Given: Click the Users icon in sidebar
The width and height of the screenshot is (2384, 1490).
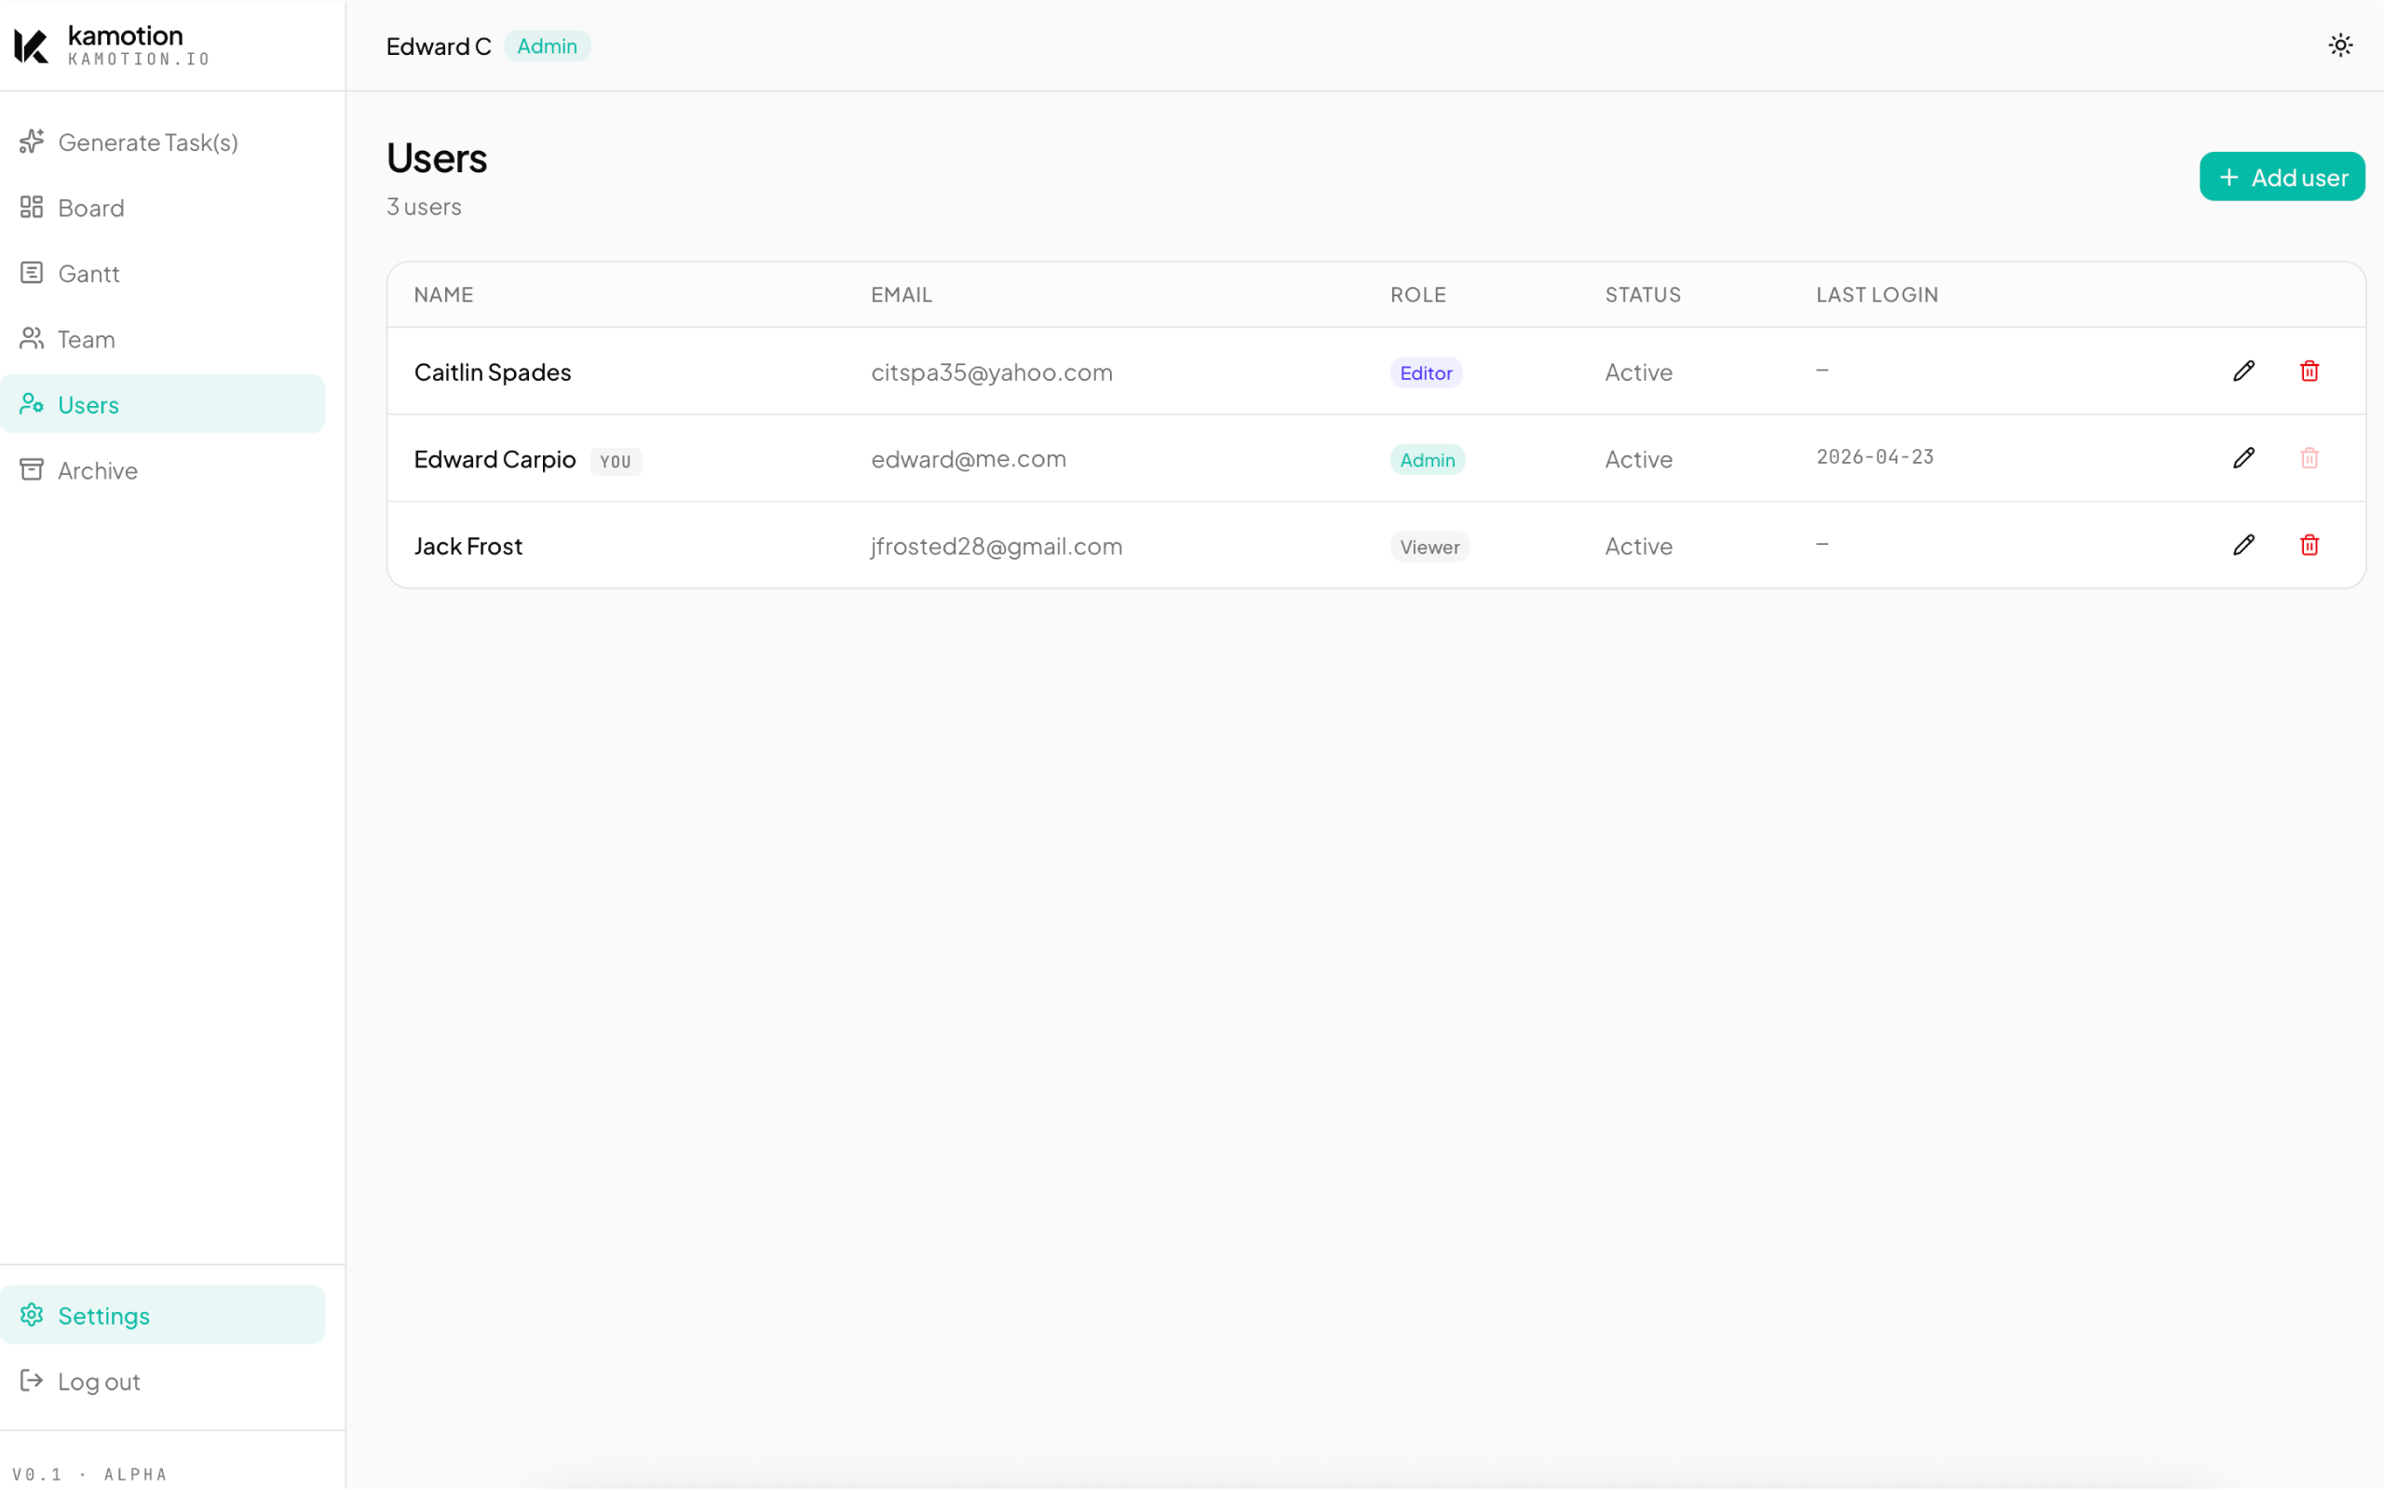Looking at the screenshot, I should pyautogui.click(x=33, y=404).
